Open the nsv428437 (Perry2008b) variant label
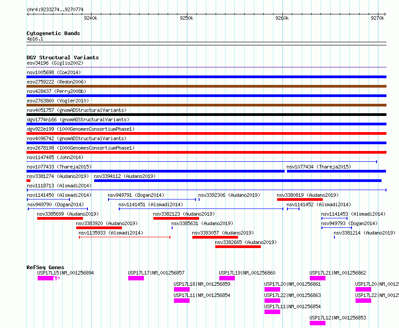The width and height of the screenshot is (399, 328). point(56,91)
